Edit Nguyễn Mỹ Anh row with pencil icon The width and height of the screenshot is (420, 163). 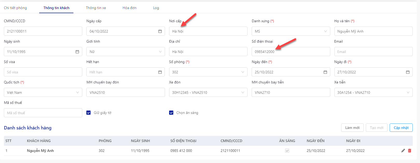click(403, 151)
